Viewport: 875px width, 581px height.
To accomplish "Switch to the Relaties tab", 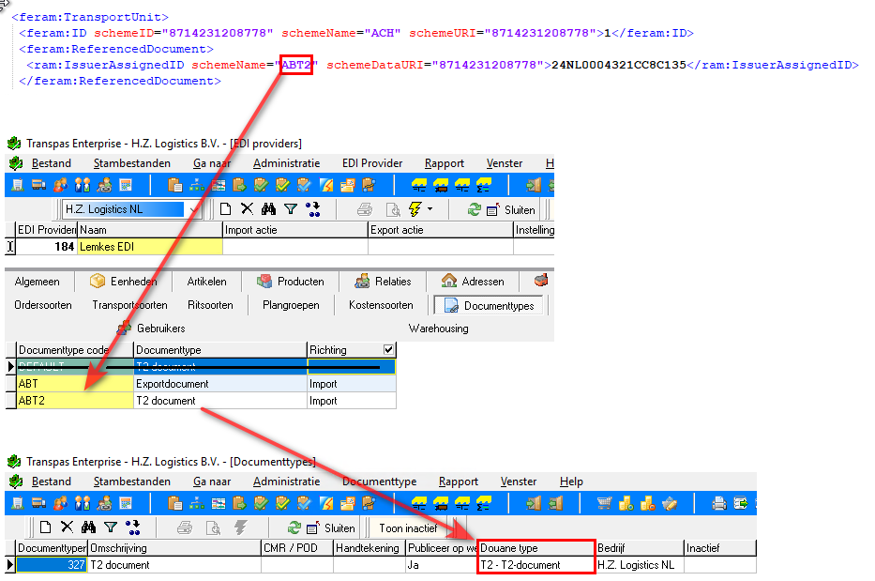I will [x=383, y=282].
